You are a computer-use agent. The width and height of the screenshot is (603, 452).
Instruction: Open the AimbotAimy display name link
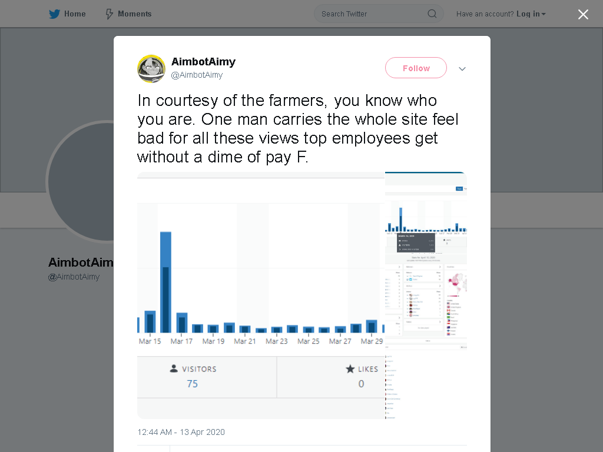coord(203,61)
